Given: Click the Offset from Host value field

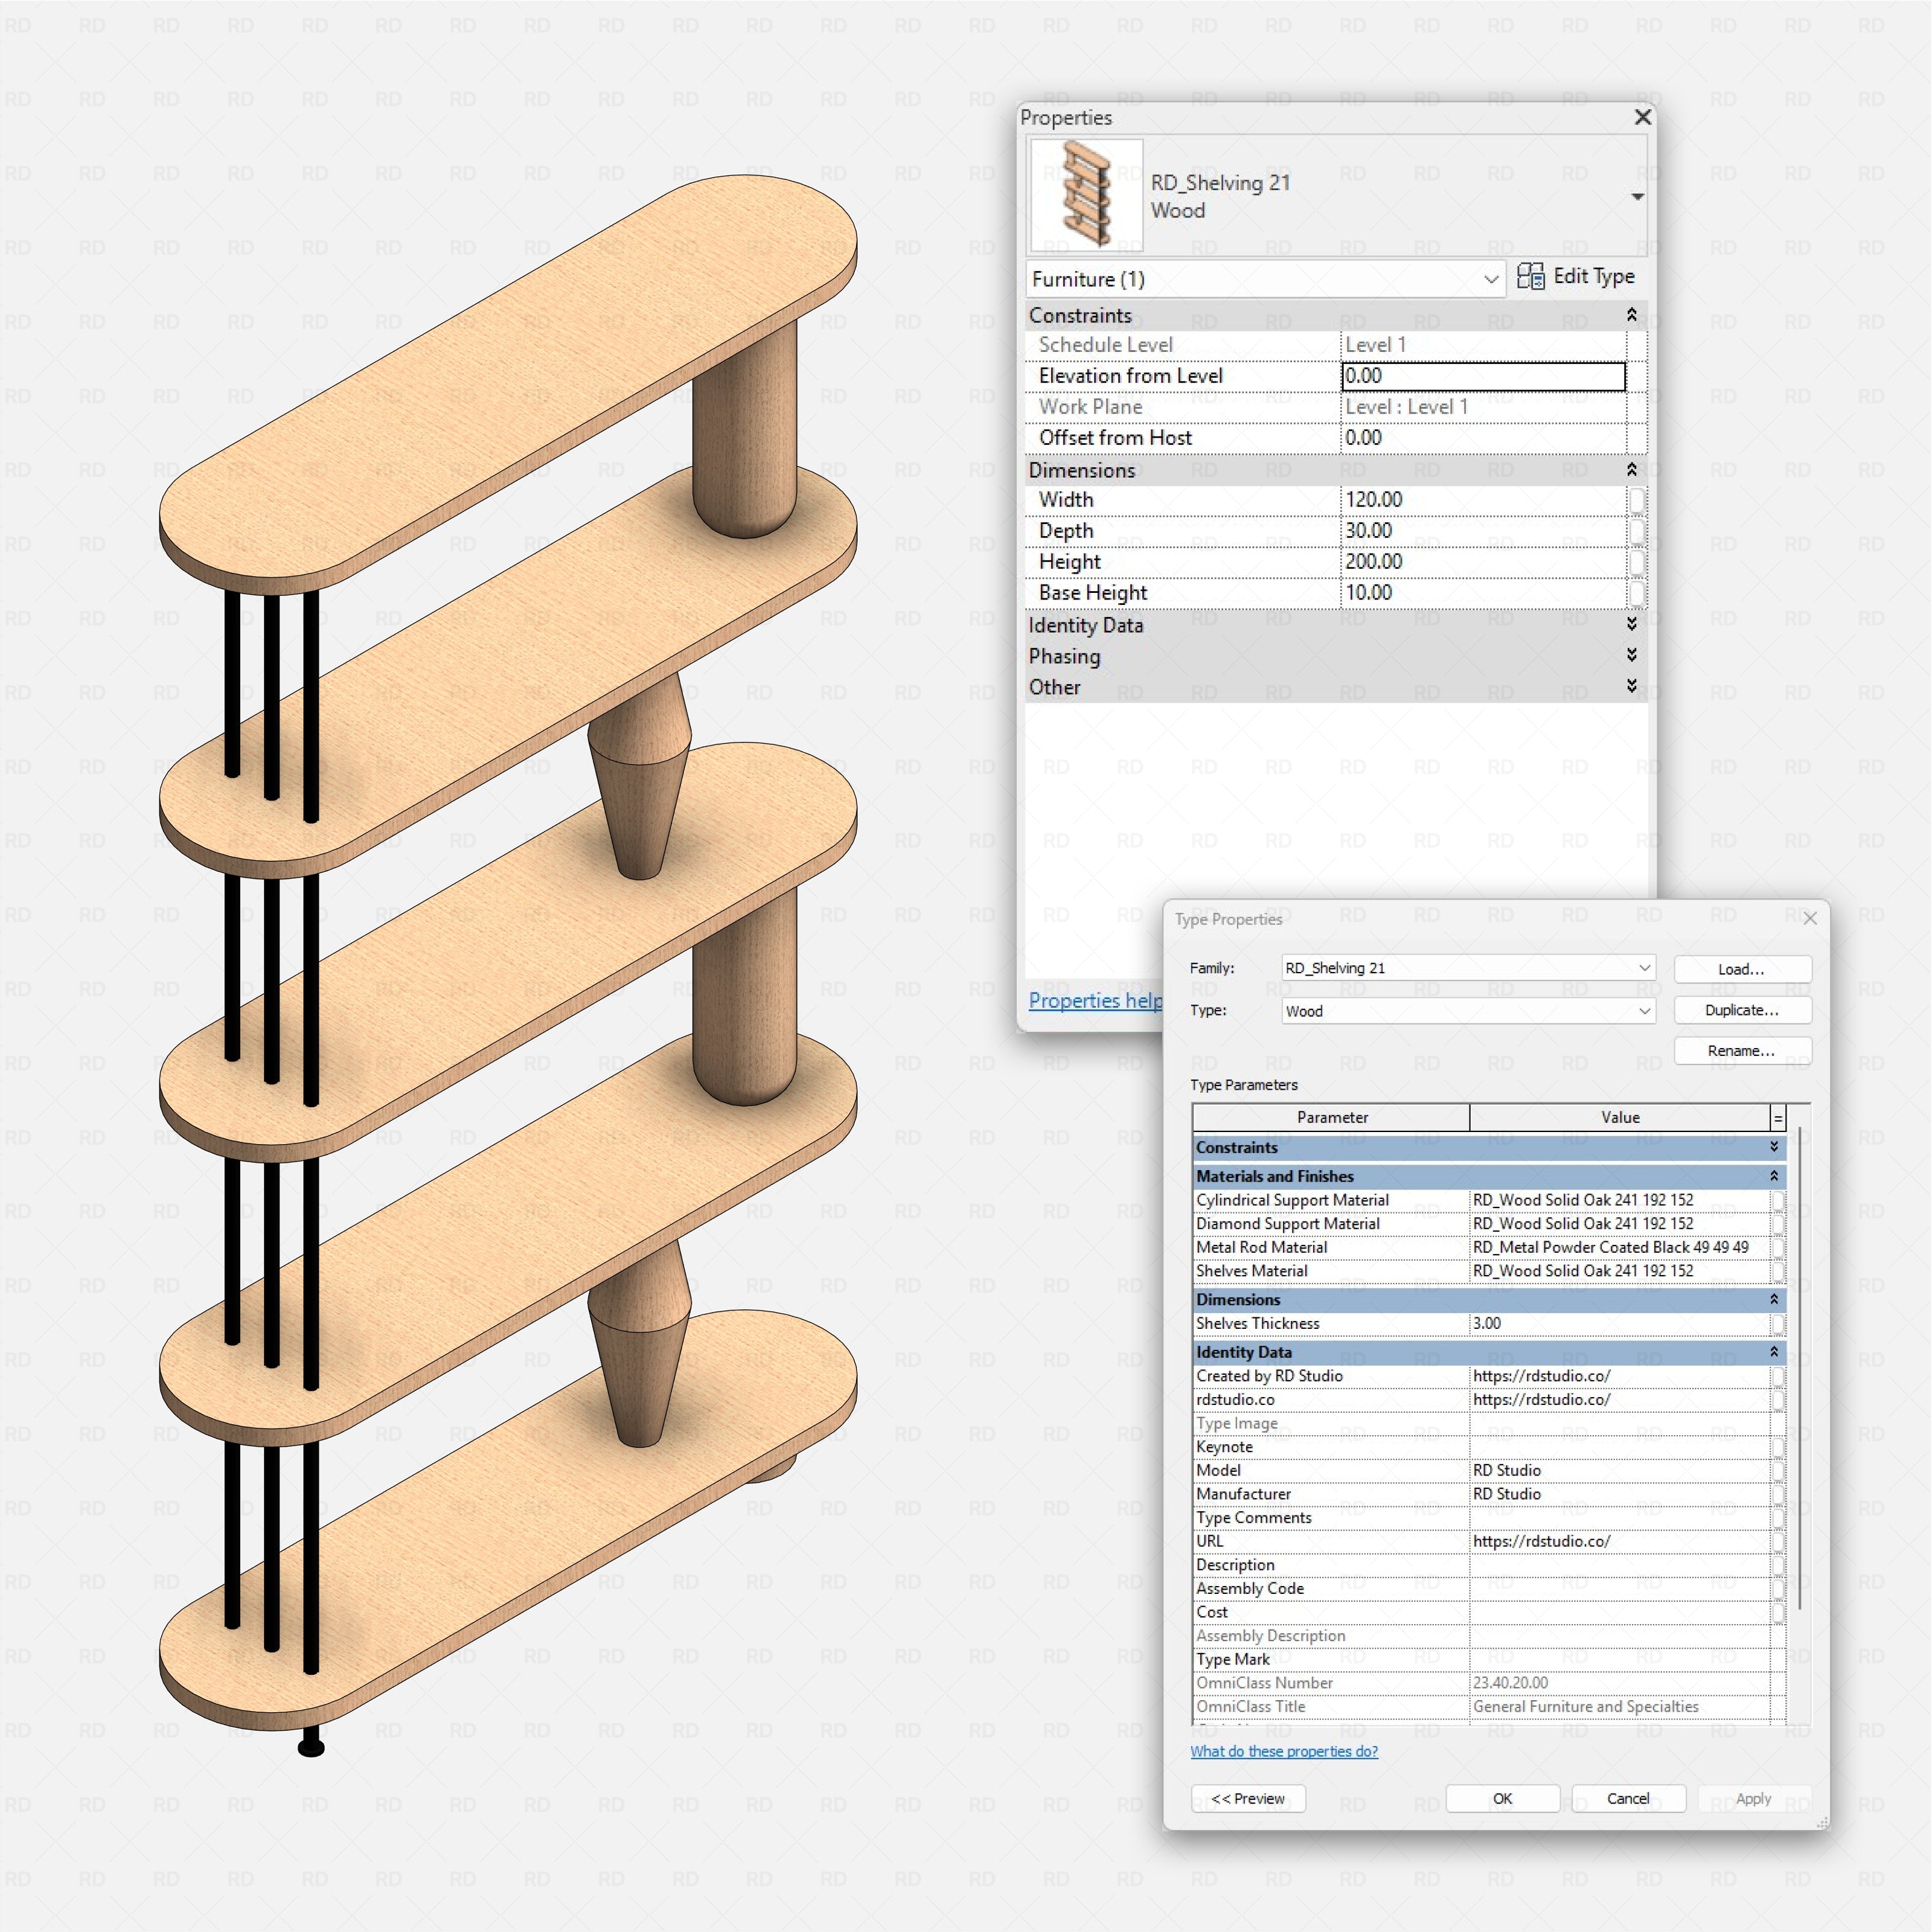Looking at the screenshot, I should pos(1483,438).
